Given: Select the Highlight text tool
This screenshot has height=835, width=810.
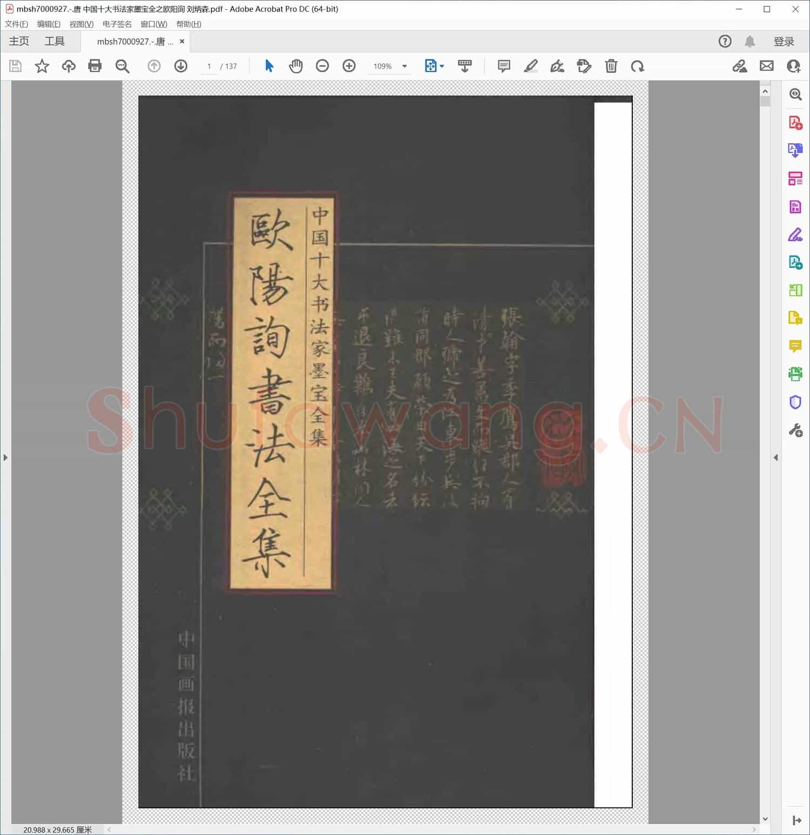Looking at the screenshot, I should tap(531, 66).
